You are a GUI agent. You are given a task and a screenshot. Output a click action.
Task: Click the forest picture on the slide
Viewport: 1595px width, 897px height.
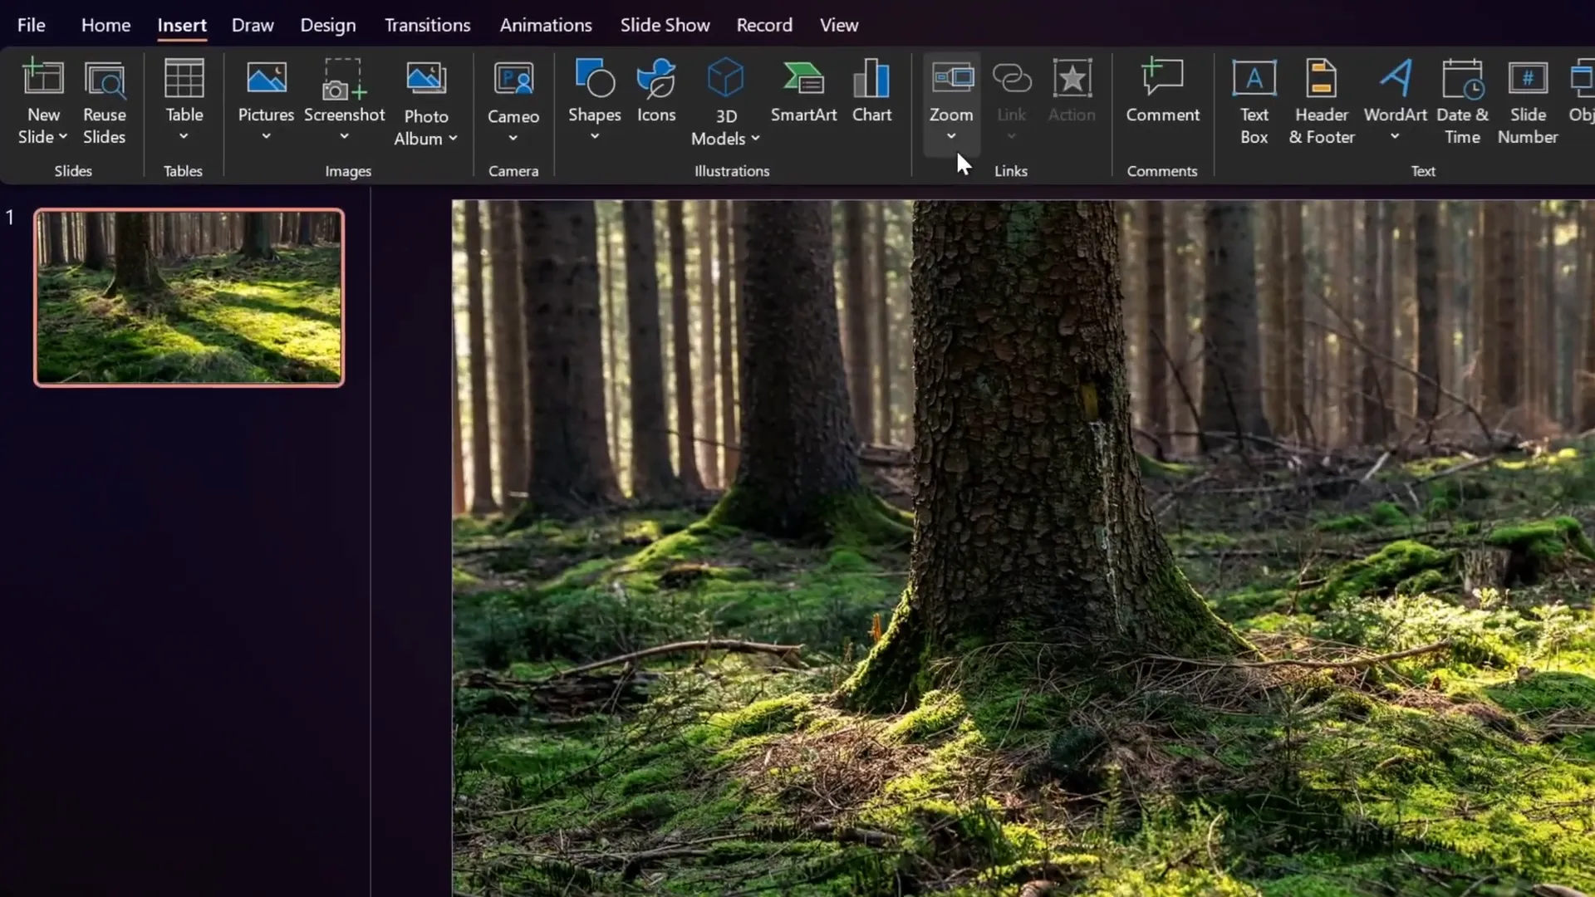point(1023,548)
